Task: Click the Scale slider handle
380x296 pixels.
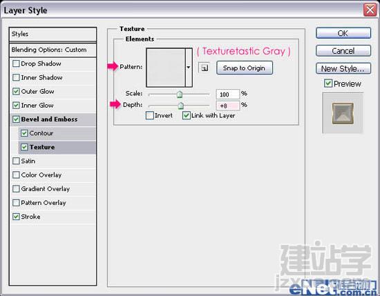Action: click(x=180, y=94)
